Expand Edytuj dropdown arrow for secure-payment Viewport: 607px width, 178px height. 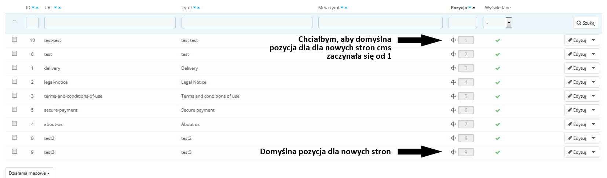click(x=594, y=110)
